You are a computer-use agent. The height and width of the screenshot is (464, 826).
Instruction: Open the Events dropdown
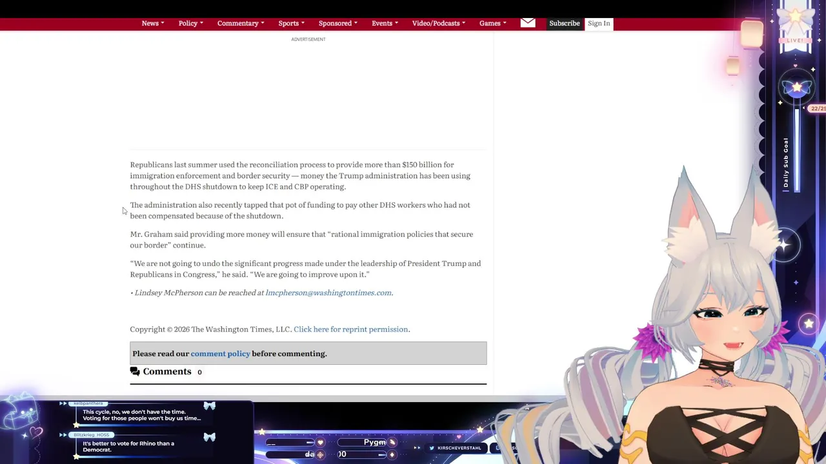click(x=385, y=23)
